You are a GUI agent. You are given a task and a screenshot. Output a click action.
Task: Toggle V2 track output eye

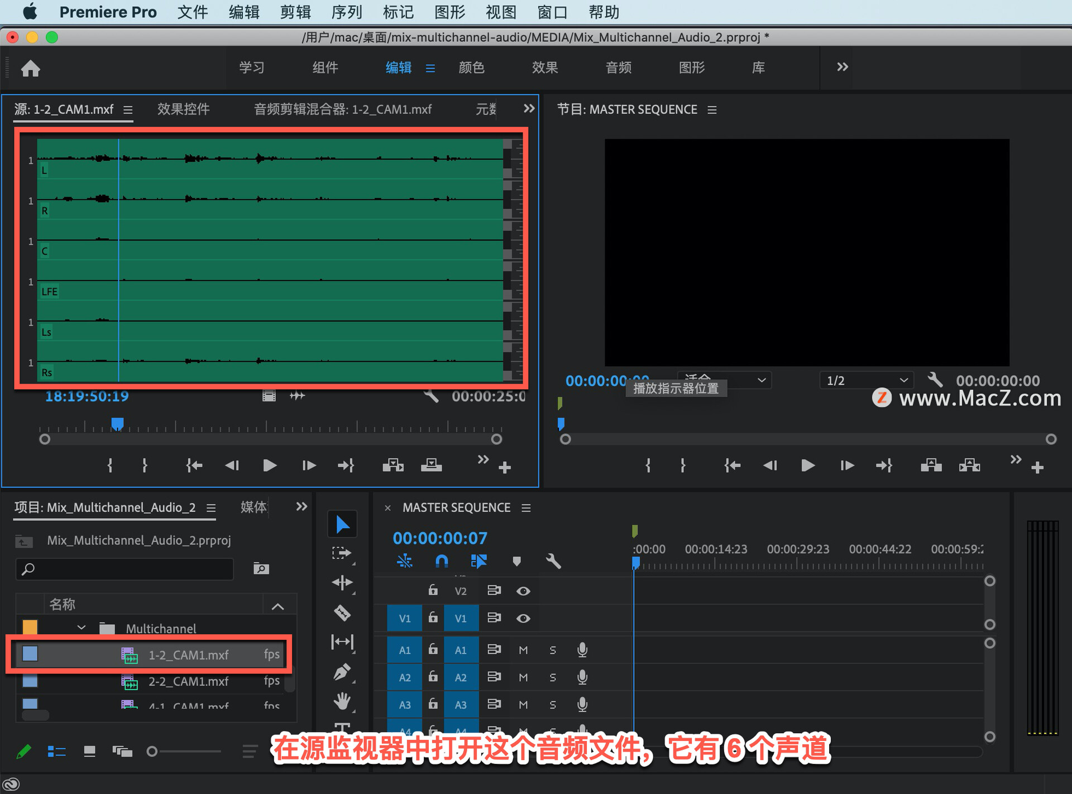pyautogui.click(x=523, y=591)
